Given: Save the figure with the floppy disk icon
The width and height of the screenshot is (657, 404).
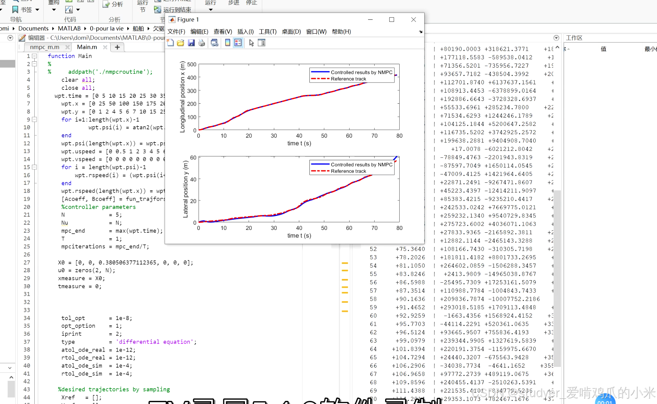Looking at the screenshot, I should (191, 43).
